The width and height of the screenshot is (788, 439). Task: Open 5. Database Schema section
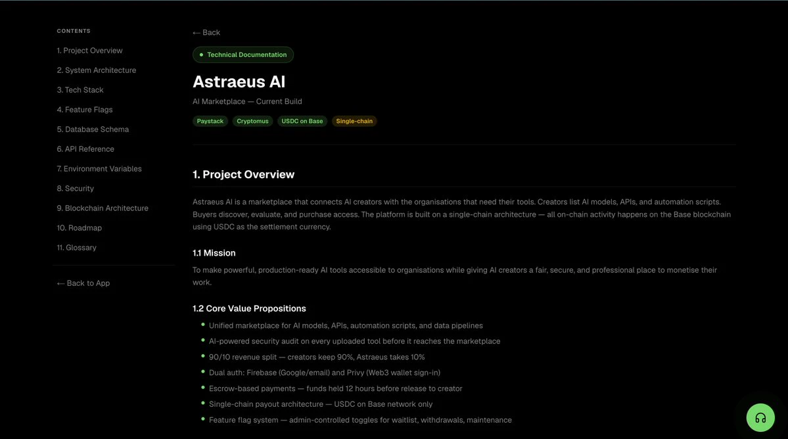93,129
